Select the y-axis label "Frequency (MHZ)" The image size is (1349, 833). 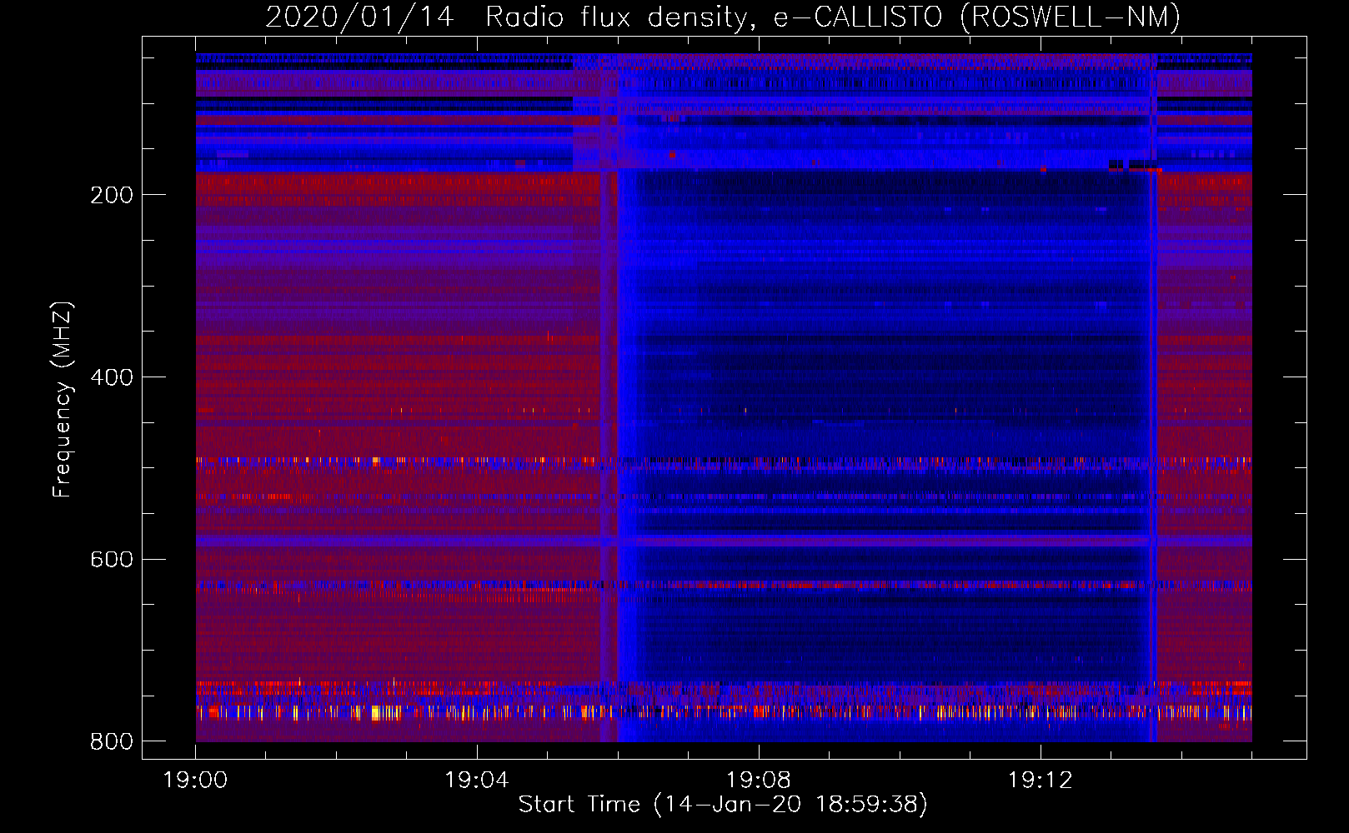coord(63,400)
